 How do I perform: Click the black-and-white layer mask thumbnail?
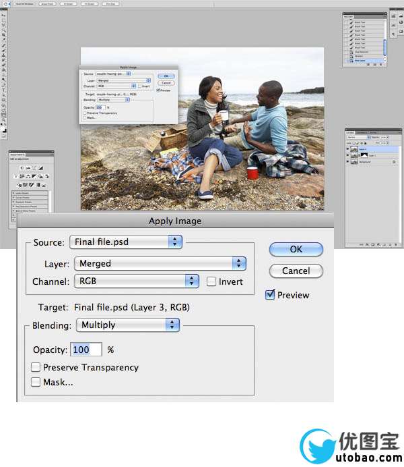[x=364, y=155]
